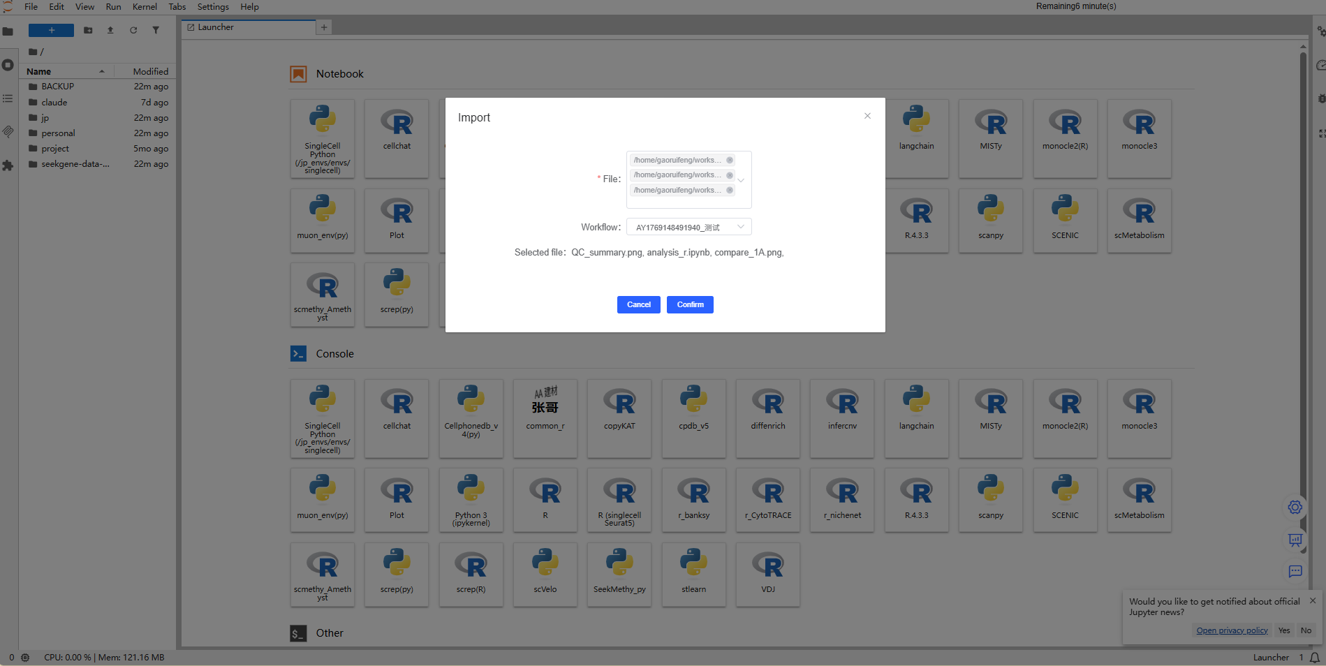The width and height of the screenshot is (1326, 666).
Task: Open the extension manager puzzle icon
Action: coord(8,165)
